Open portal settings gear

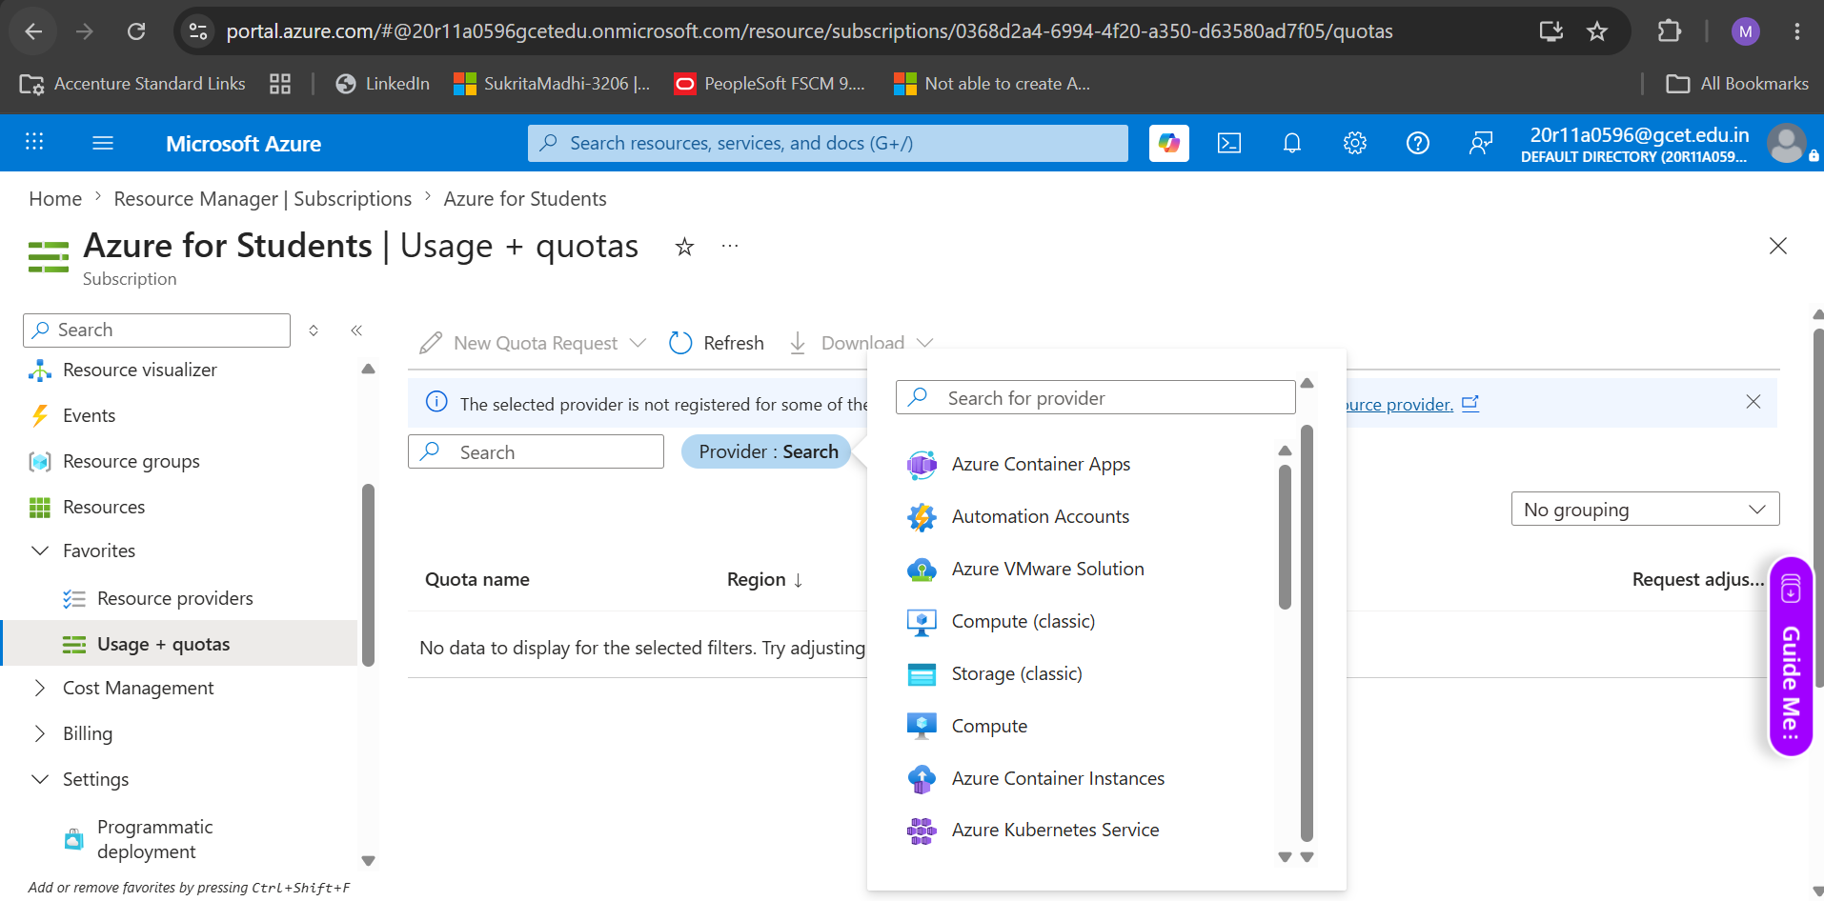coord(1355,143)
